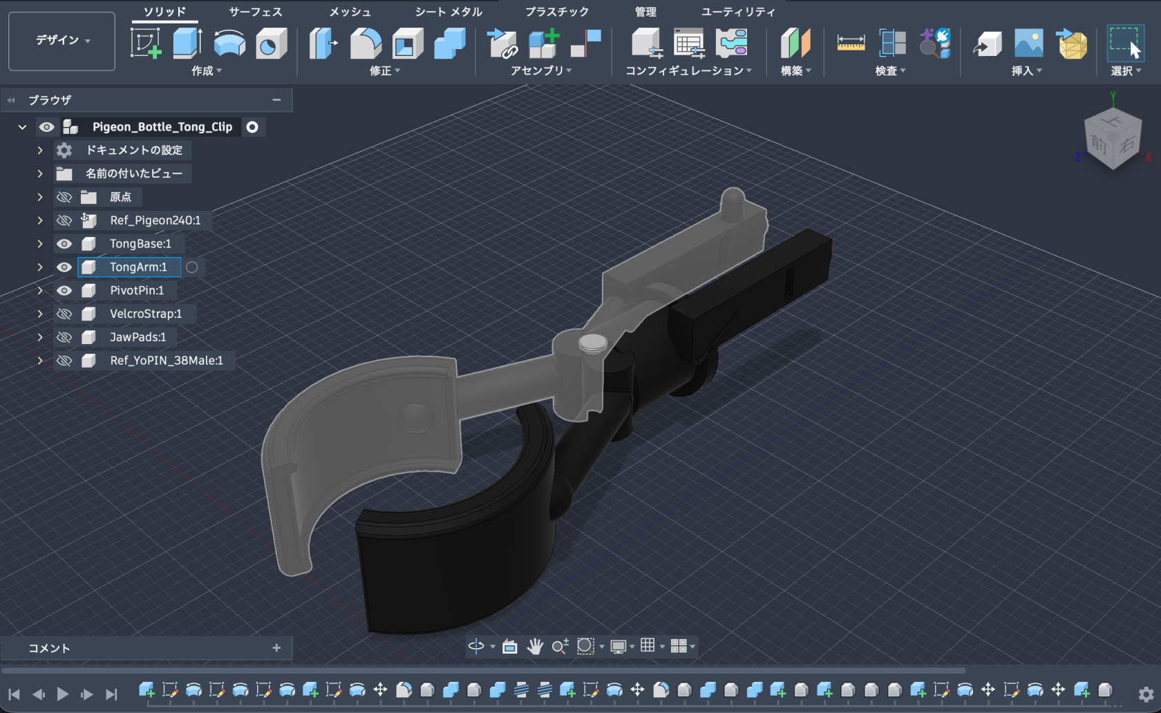Screen dimensions: 1161x713
Task: Hide the TongArm:1 component
Action: [x=64, y=267]
